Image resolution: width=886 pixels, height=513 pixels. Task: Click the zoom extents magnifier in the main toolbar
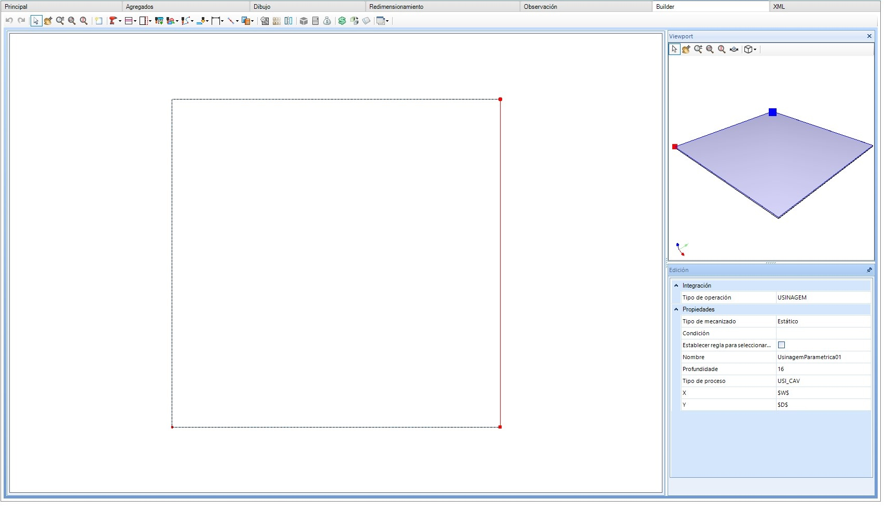click(x=84, y=21)
